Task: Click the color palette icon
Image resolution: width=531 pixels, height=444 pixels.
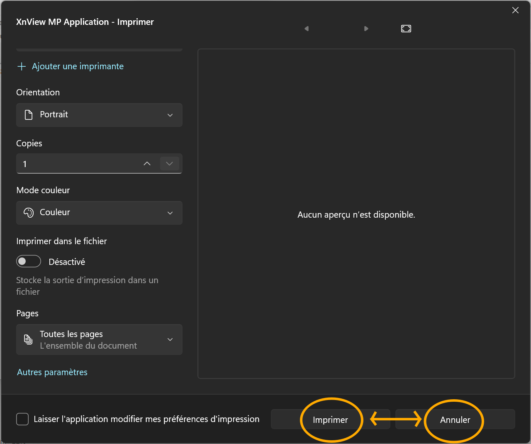Action: (x=29, y=213)
